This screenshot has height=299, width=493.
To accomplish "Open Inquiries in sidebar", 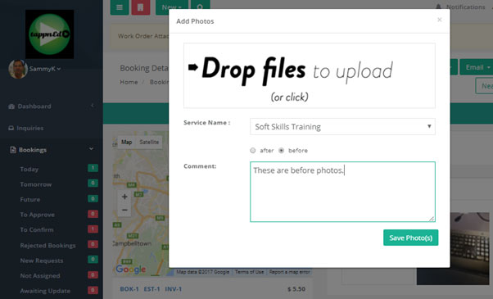I will (x=30, y=128).
